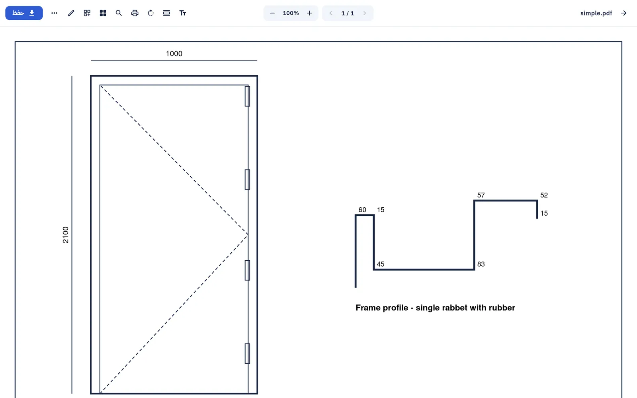Viewport: 637px width, 398px height.
Task: Click the 83 dimension label
Action: (x=481, y=264)
